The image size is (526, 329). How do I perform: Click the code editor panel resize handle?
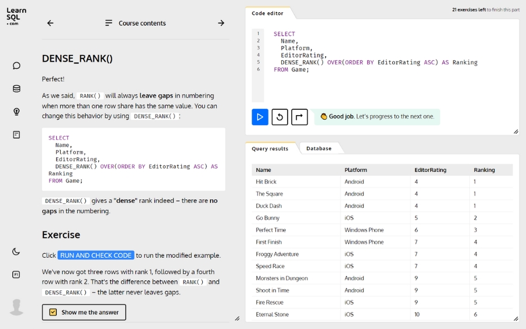tap(516, 132)
